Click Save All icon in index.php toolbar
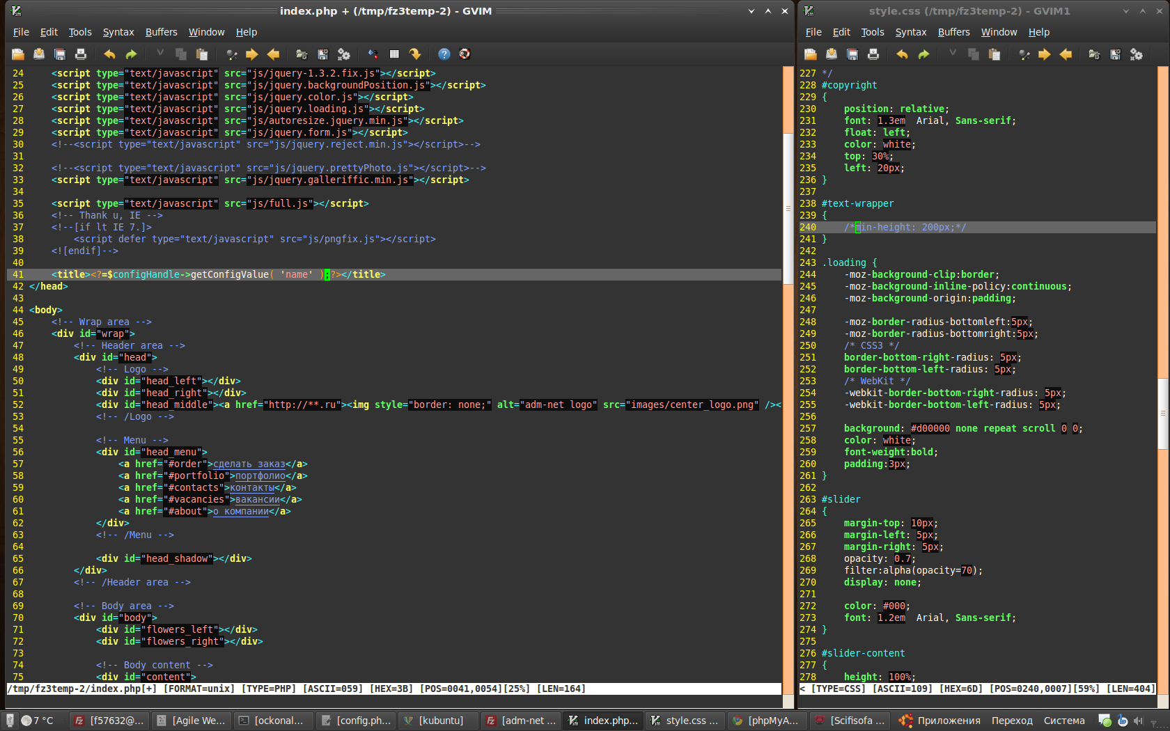The image size is (1170, 731). click(60, 54)
